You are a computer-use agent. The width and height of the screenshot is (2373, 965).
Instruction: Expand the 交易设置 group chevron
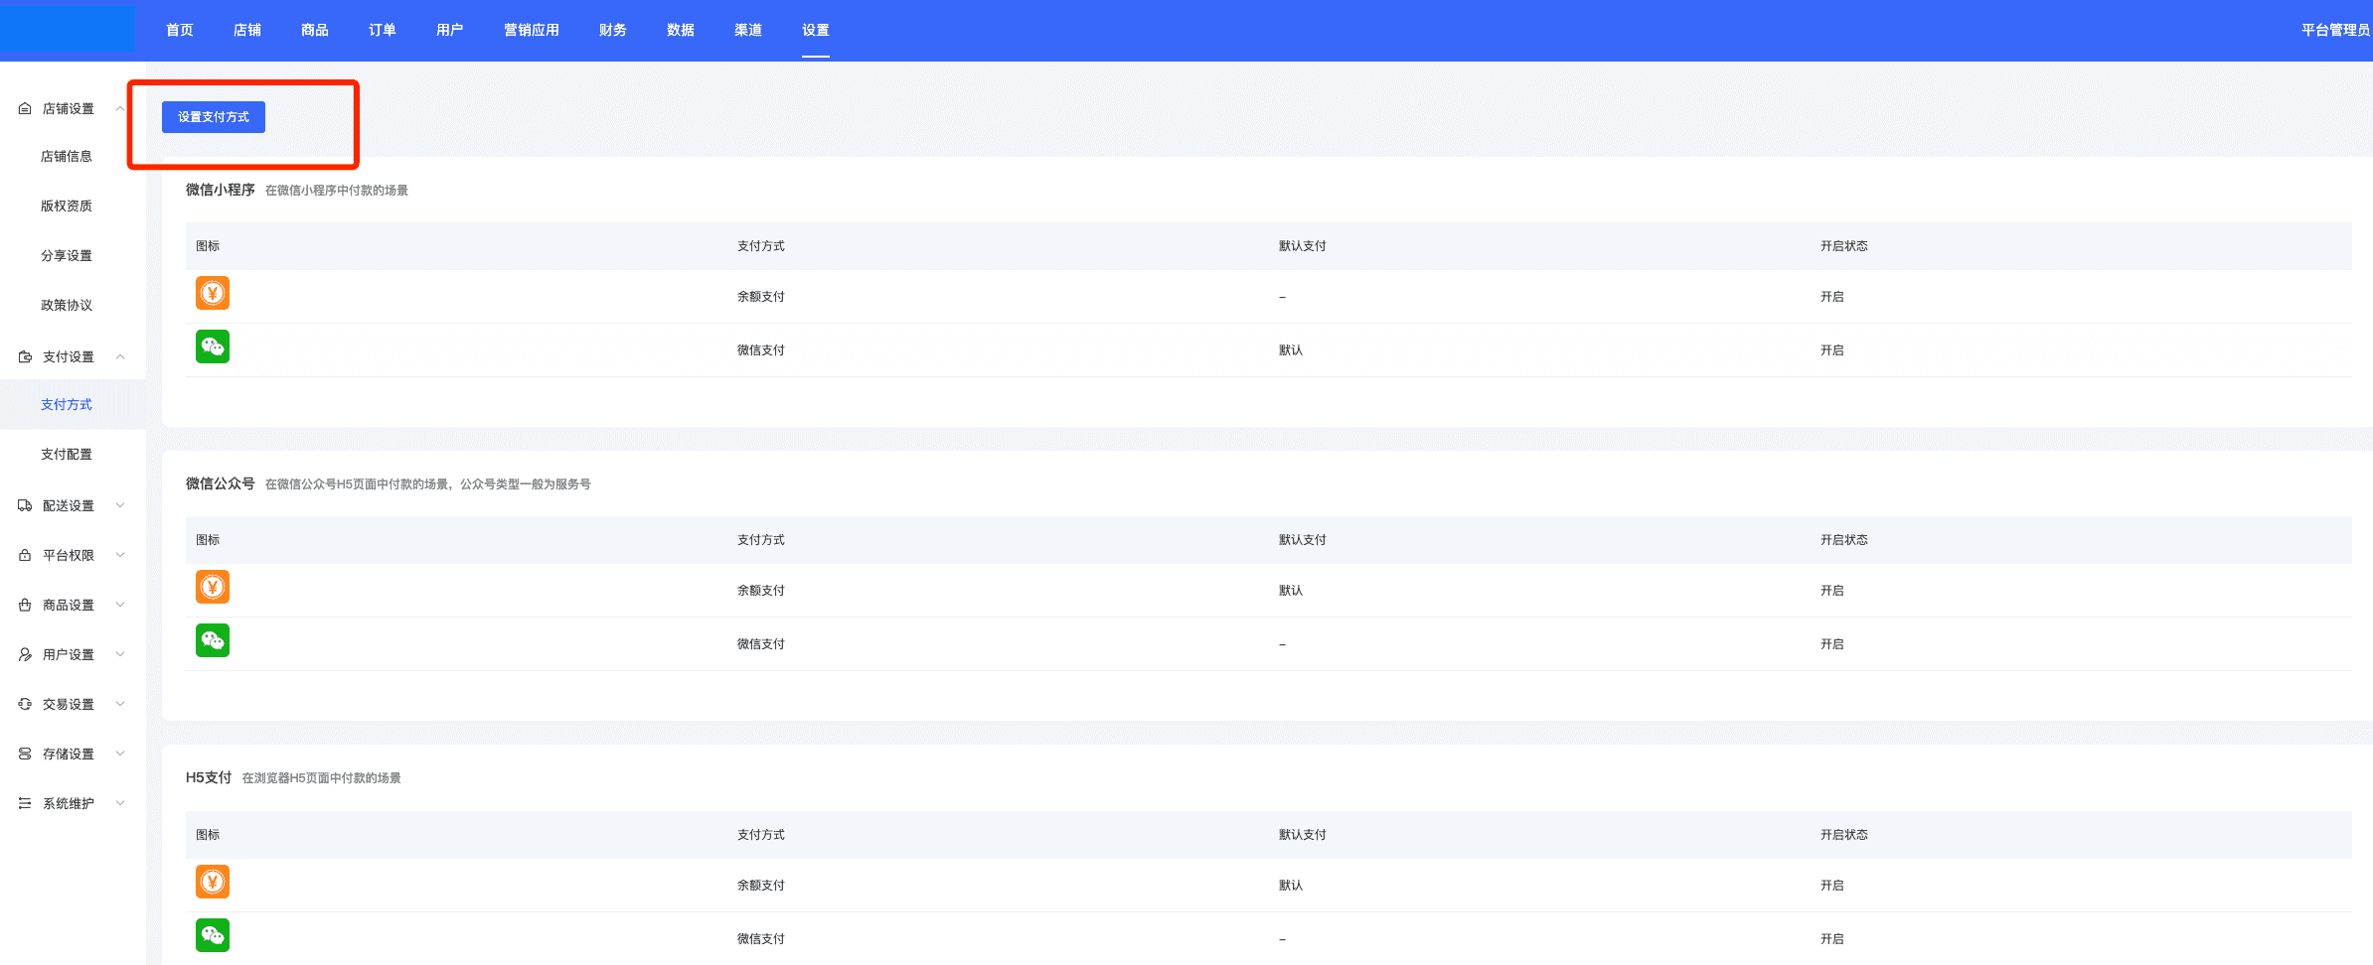(x=120, y=704)
